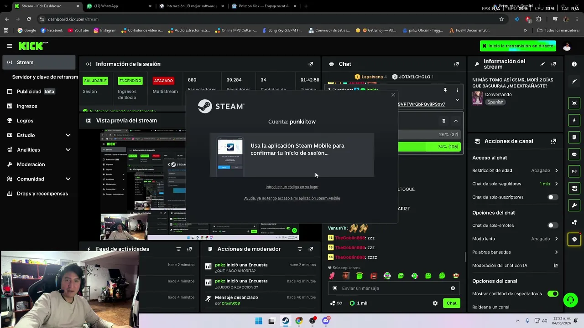Viewport: 584px width, 328px height.
Task: Open the green headset support button
Action: pyautogui.click(x=570, y=300)
